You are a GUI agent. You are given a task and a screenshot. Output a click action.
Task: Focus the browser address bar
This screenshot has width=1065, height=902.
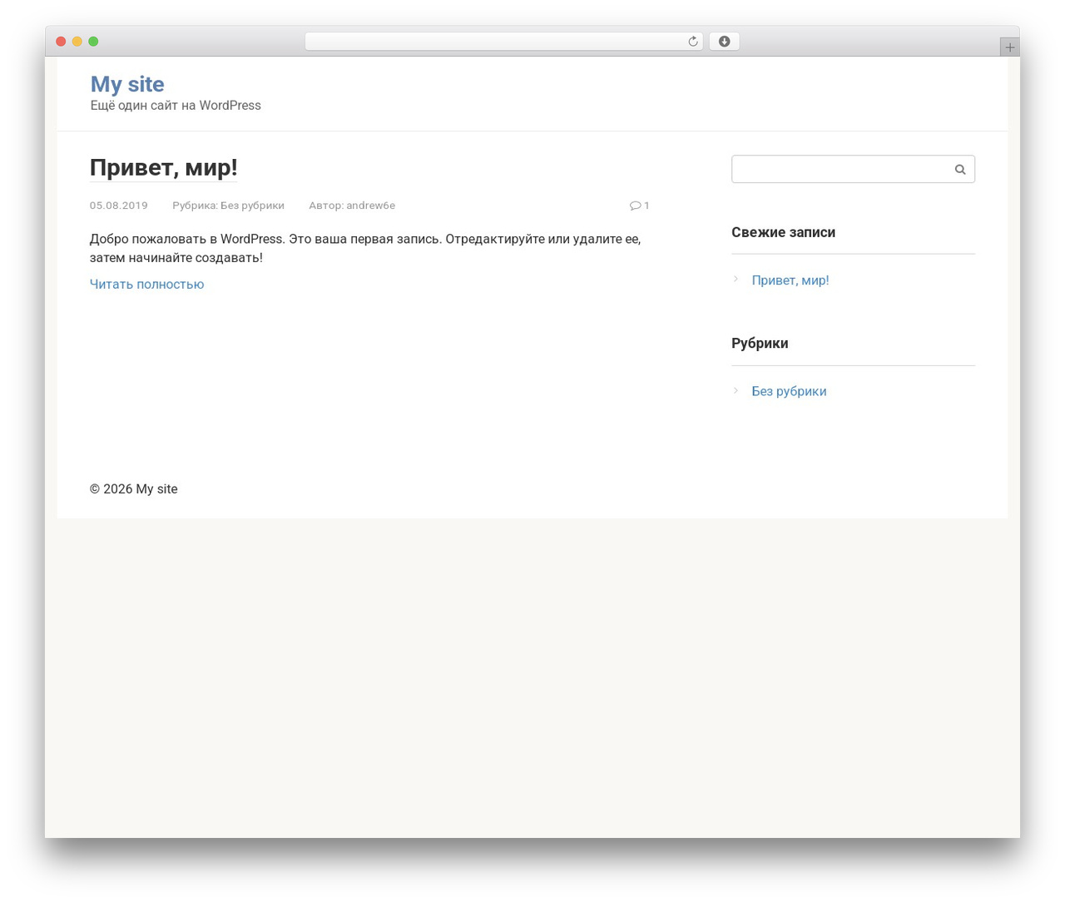(x=503, y=42)
